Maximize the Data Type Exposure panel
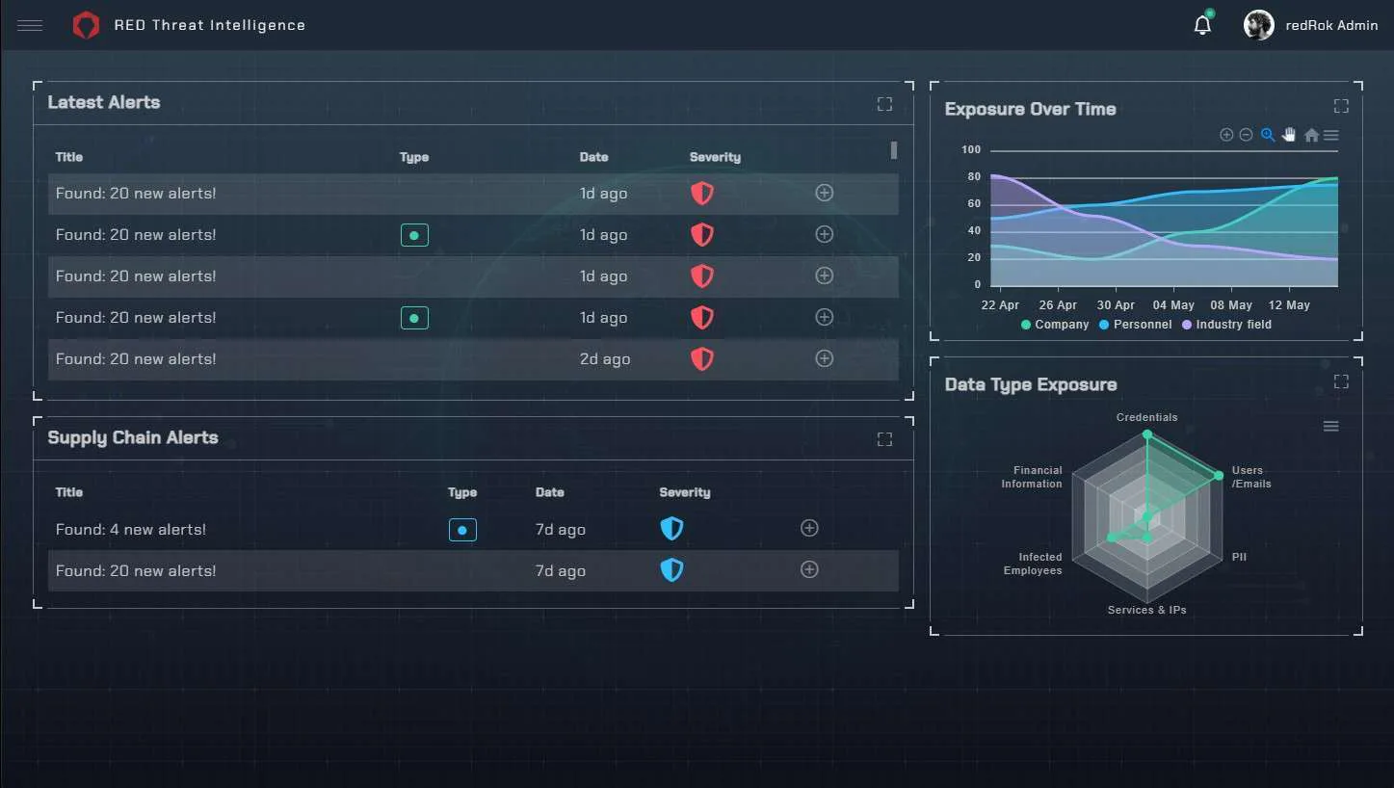 pos(1341,381)
